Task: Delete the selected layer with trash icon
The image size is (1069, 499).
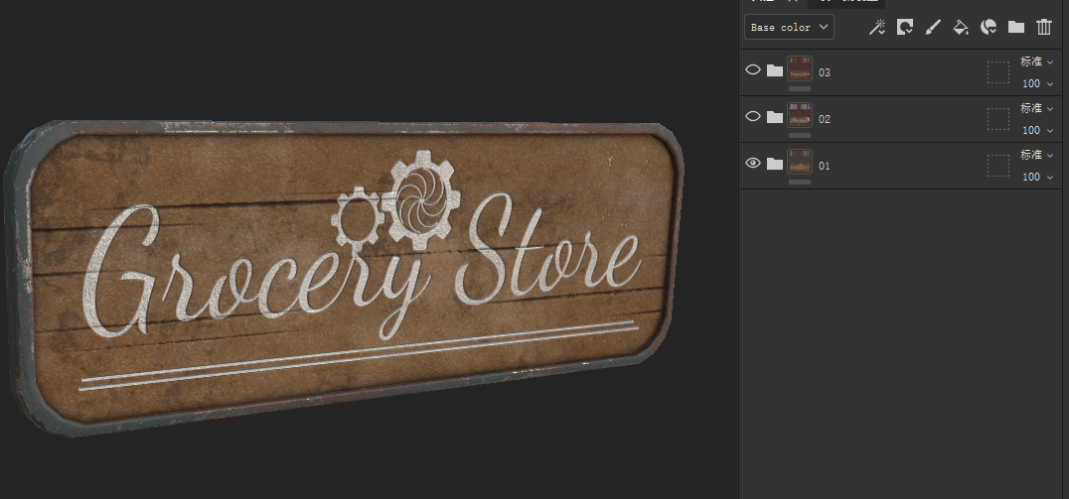Action: (x=1044, y=28)
